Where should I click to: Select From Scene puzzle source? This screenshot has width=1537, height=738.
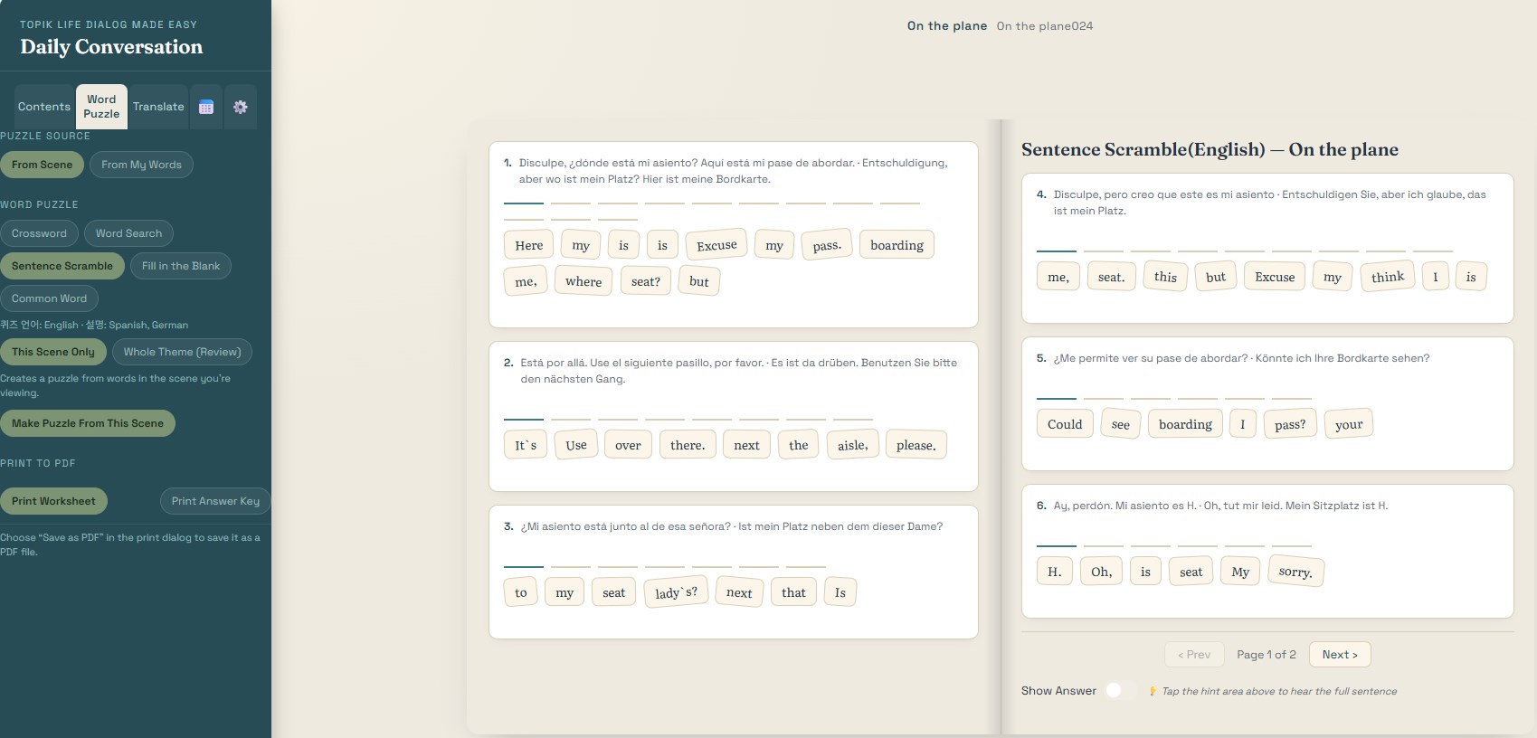[43, 165]
